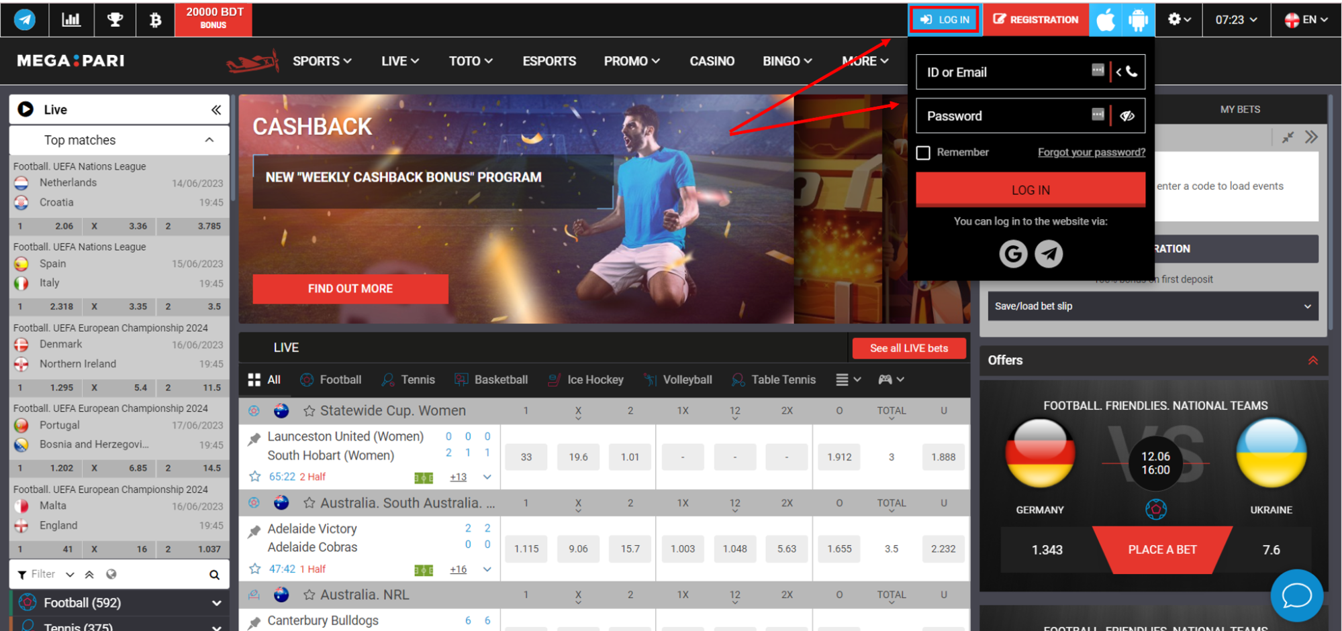Open the CASINO menu item
This screenshot has height=631, width=1342.
(x=712, y=61)
